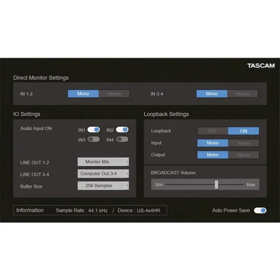The height and width of the screenshot is (280, 280).
Task: Click the BROADCAST Volume label
Action: pos(173,172)
